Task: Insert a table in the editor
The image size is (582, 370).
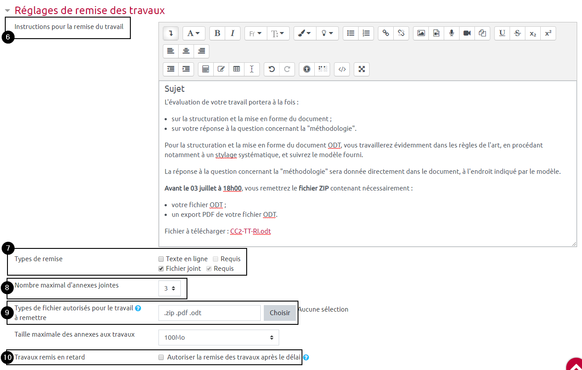Action: 237,69
